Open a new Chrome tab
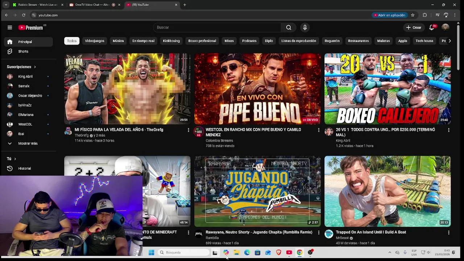Screen dimensions: 464x261 [185, 5]
